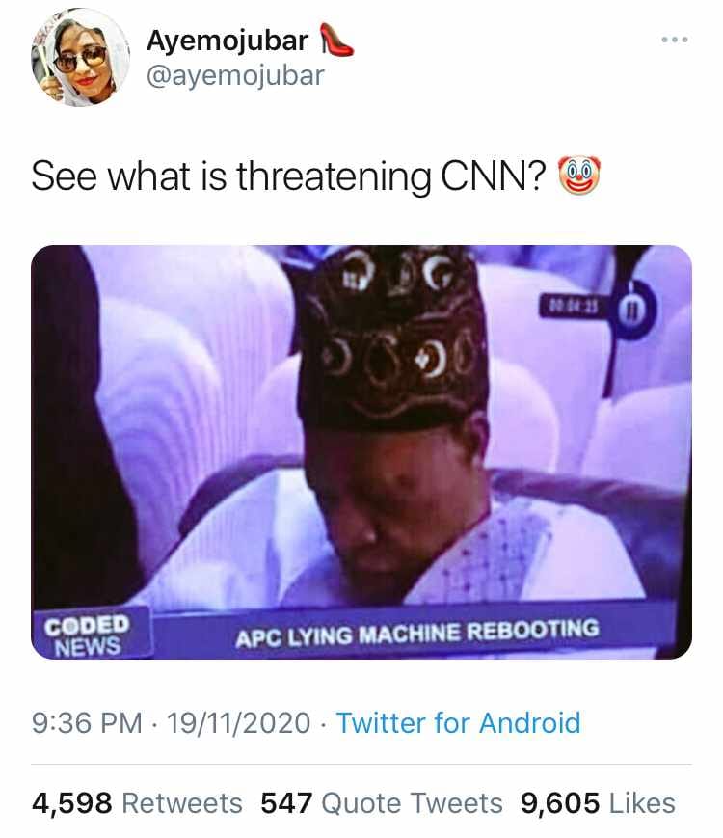This screenshot has height=838, width=723.
Task: Click the red high heel emoji beside name
Action: pyautogui.click(x=336, y=41)
